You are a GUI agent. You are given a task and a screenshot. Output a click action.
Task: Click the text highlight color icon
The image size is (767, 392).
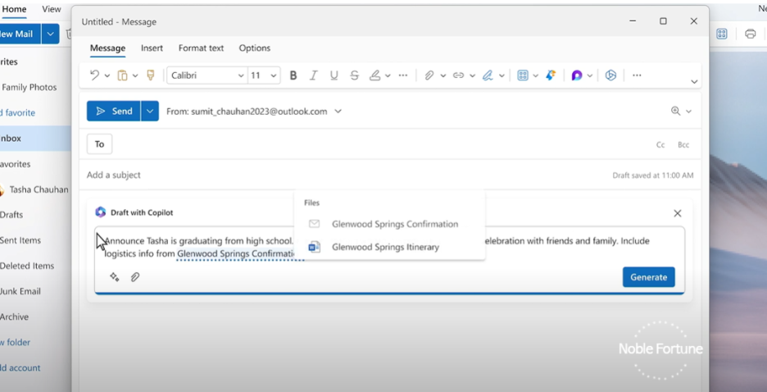(374, 75)
